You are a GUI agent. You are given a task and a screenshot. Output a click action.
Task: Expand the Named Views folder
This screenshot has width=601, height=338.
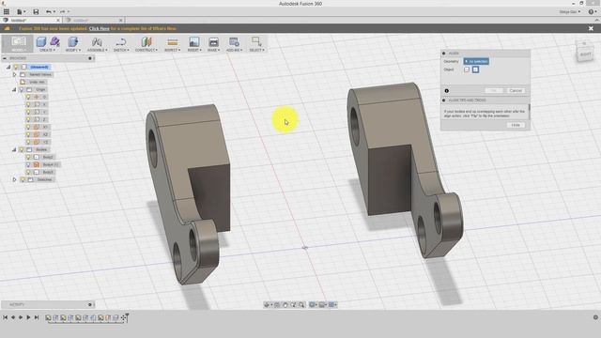(15, 74)
